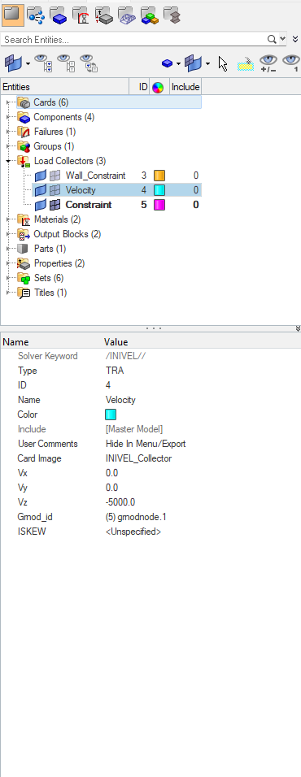The image size is (301, 777).
Task: Click the search magnifier icon
Action: (272, 39)
